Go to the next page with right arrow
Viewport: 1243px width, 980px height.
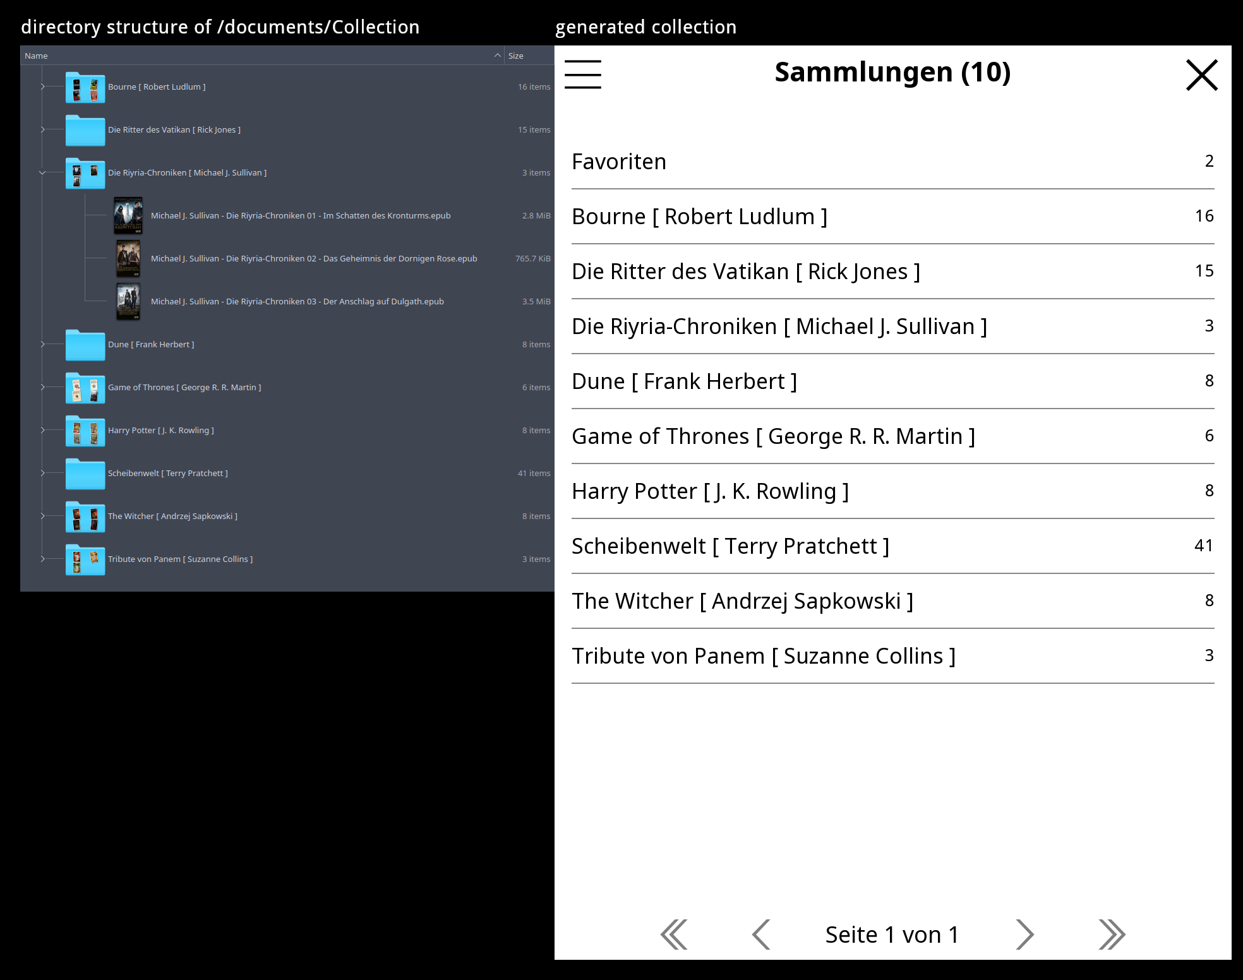click(x=1024, y=935)
